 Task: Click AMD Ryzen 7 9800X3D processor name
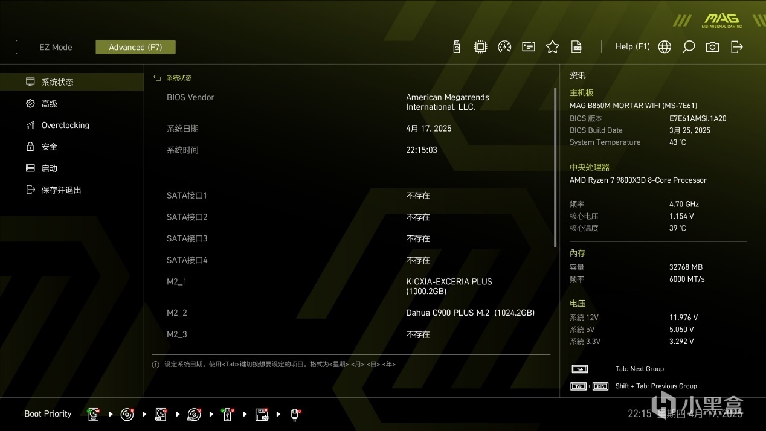[x=638, y=180]
